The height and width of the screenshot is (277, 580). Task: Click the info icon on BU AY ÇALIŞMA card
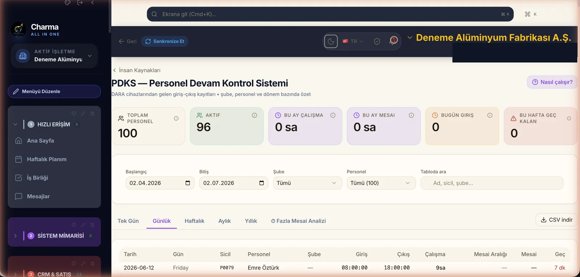333,115
